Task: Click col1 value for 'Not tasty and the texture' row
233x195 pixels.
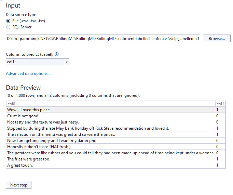Action: point(220,122)
